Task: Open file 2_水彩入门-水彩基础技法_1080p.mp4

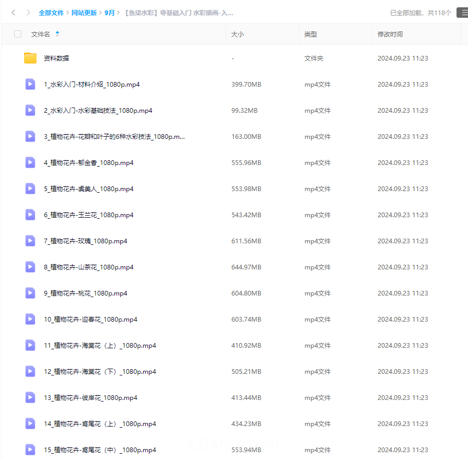Action: [x=98, y=110]
